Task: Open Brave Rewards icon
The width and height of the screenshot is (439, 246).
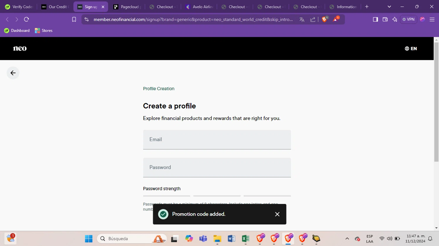Action: [x=336, y=19]
